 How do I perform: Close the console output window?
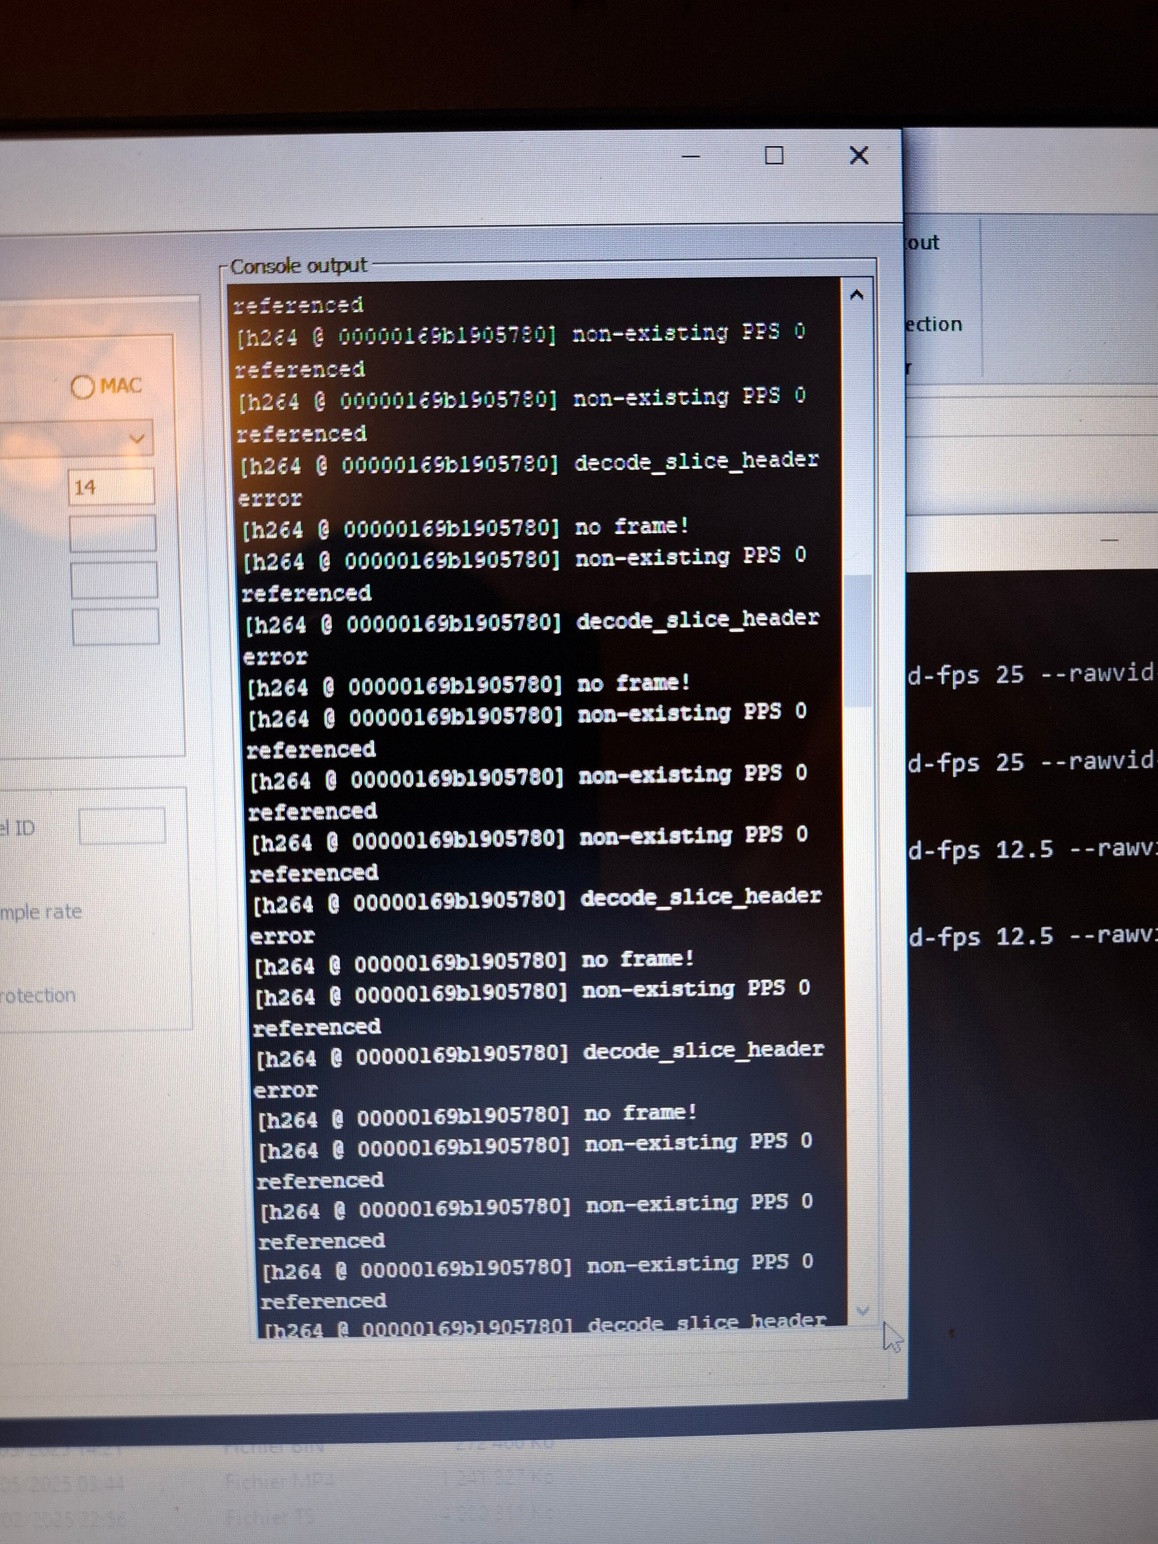(859, 155)
